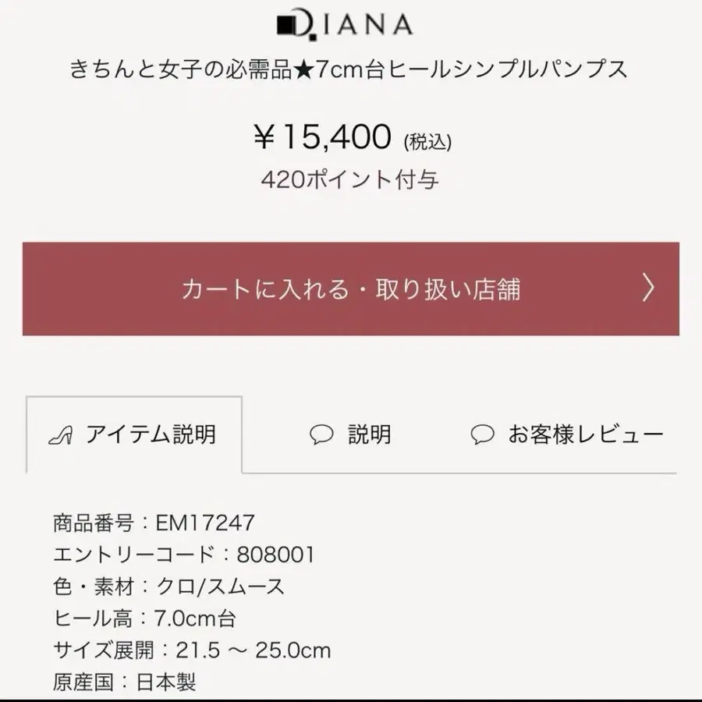Click the right chevron on the cart button
Screen dimensions: 702x702
(x=648, y=289)
